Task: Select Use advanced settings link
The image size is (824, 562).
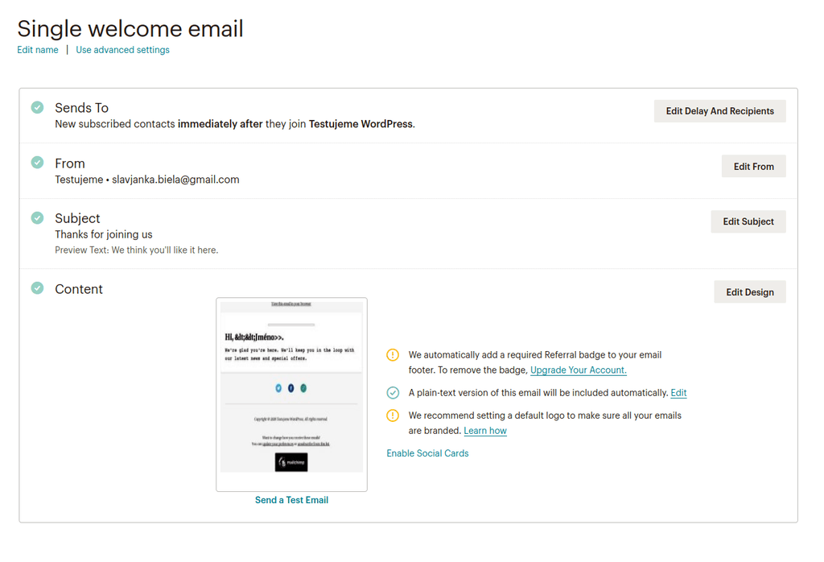Action: pos(122,50)
